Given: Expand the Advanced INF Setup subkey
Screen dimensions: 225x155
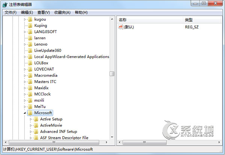Looking at the screenshot, I should coord(31,131).
